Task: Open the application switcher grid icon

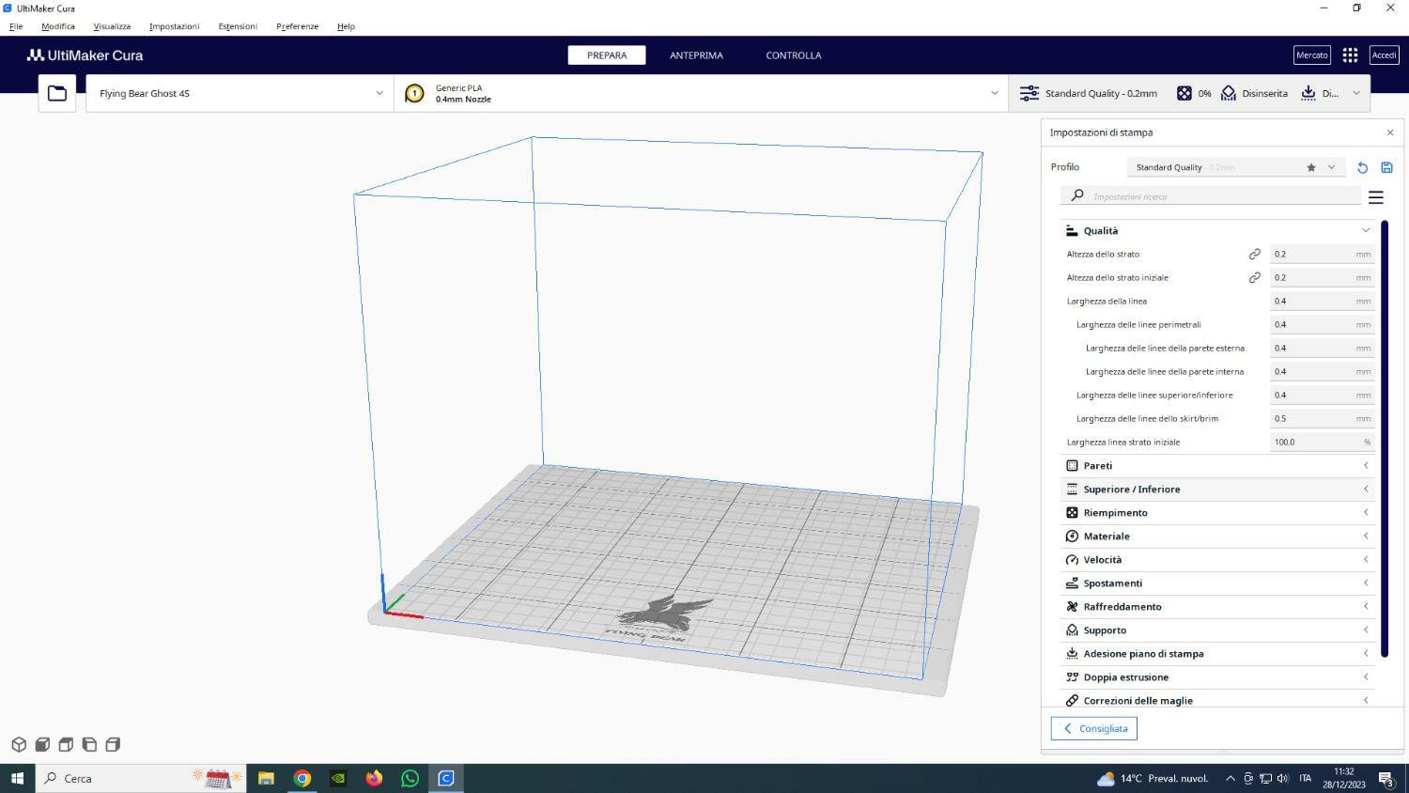Action: 1350,55
